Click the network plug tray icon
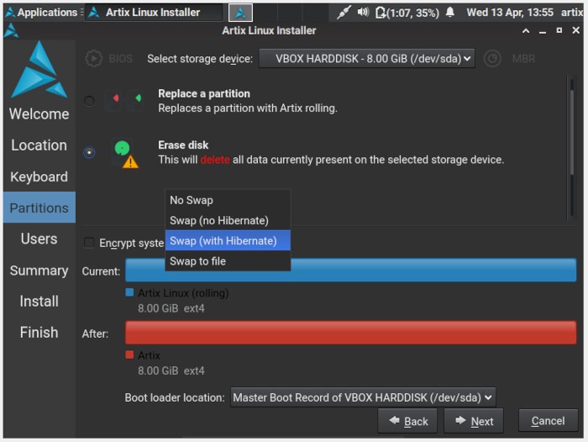This screenshot has width=588, height=442. pyautogui.click(x=343, y=13)
